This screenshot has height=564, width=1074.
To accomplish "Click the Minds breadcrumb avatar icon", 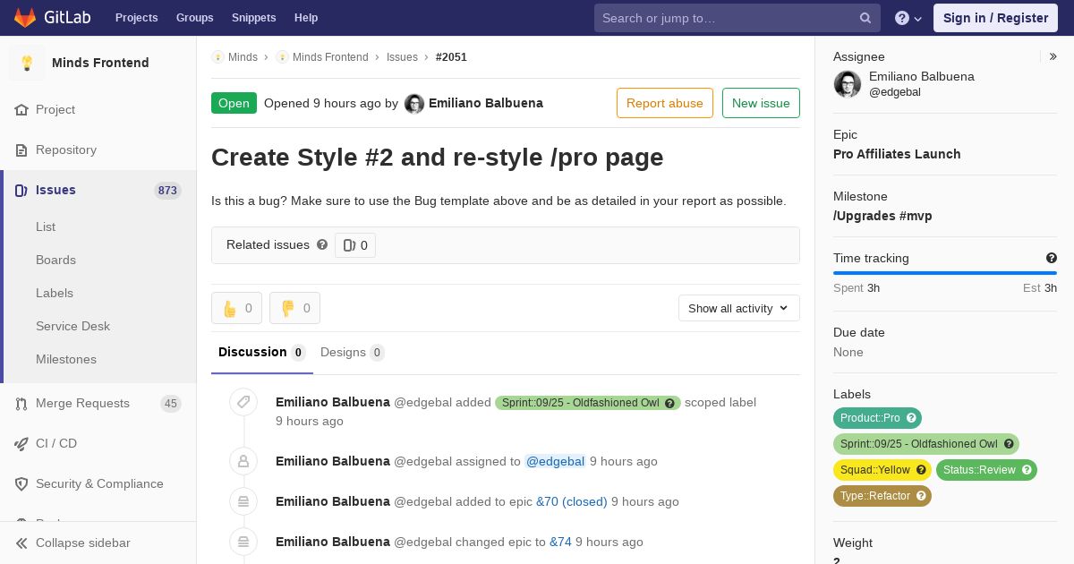I will 217,57.
